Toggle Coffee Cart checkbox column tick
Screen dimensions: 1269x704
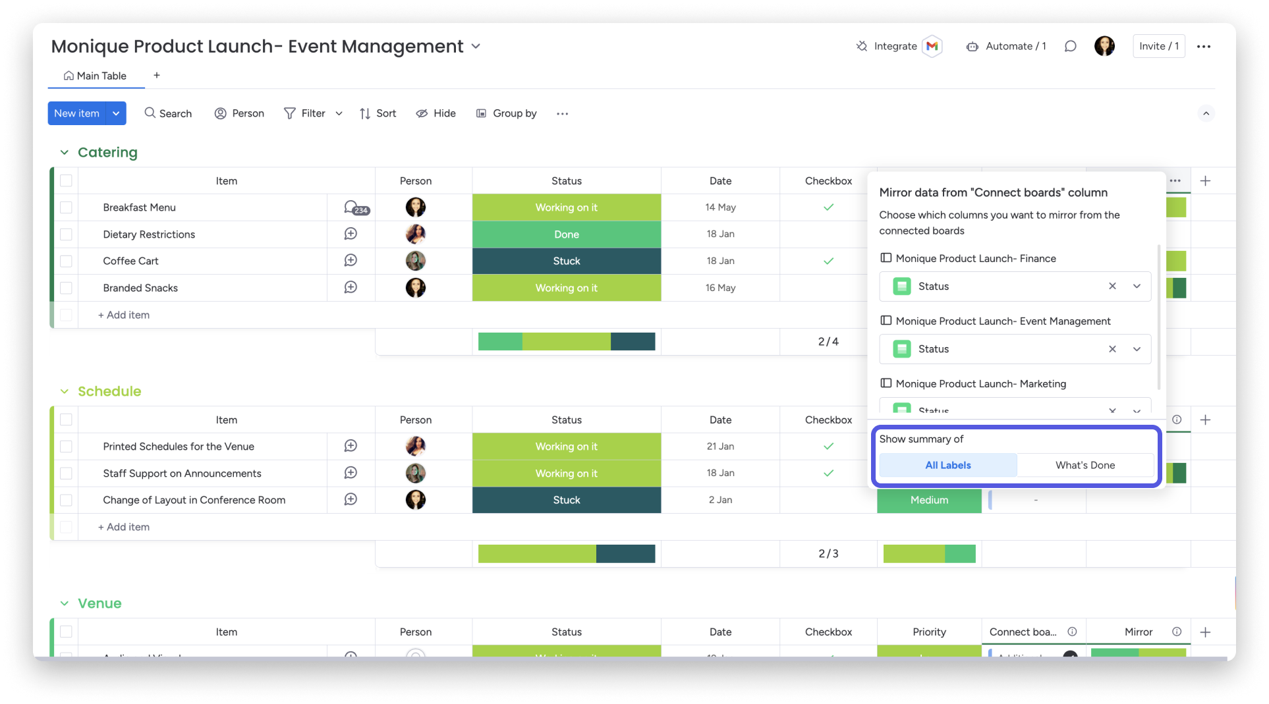click(828, 261)
